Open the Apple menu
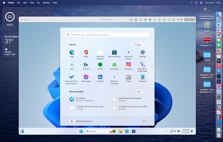 pyautogui.click(x=4, y=3)
